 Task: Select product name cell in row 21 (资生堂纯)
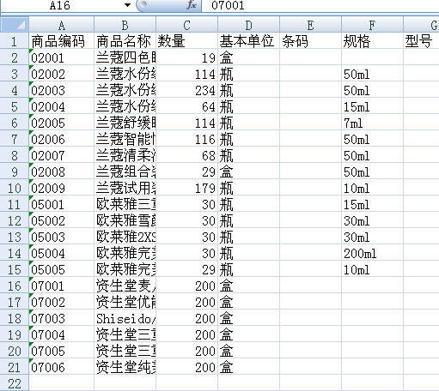click(125, 367)
